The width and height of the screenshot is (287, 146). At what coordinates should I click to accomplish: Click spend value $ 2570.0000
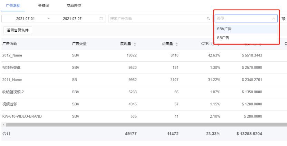coord(252,67)
